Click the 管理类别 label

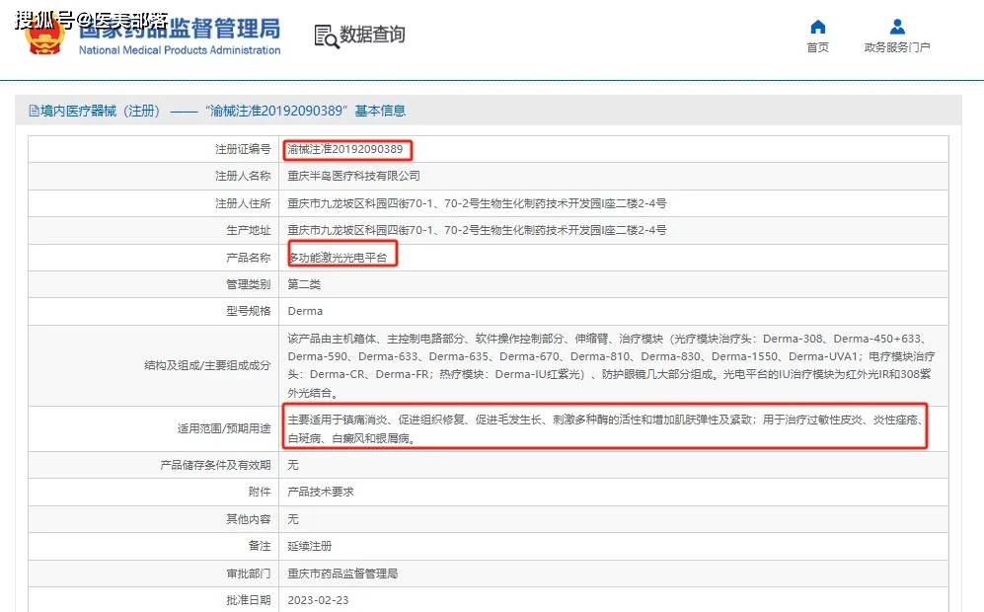click(x=249, y=284)
